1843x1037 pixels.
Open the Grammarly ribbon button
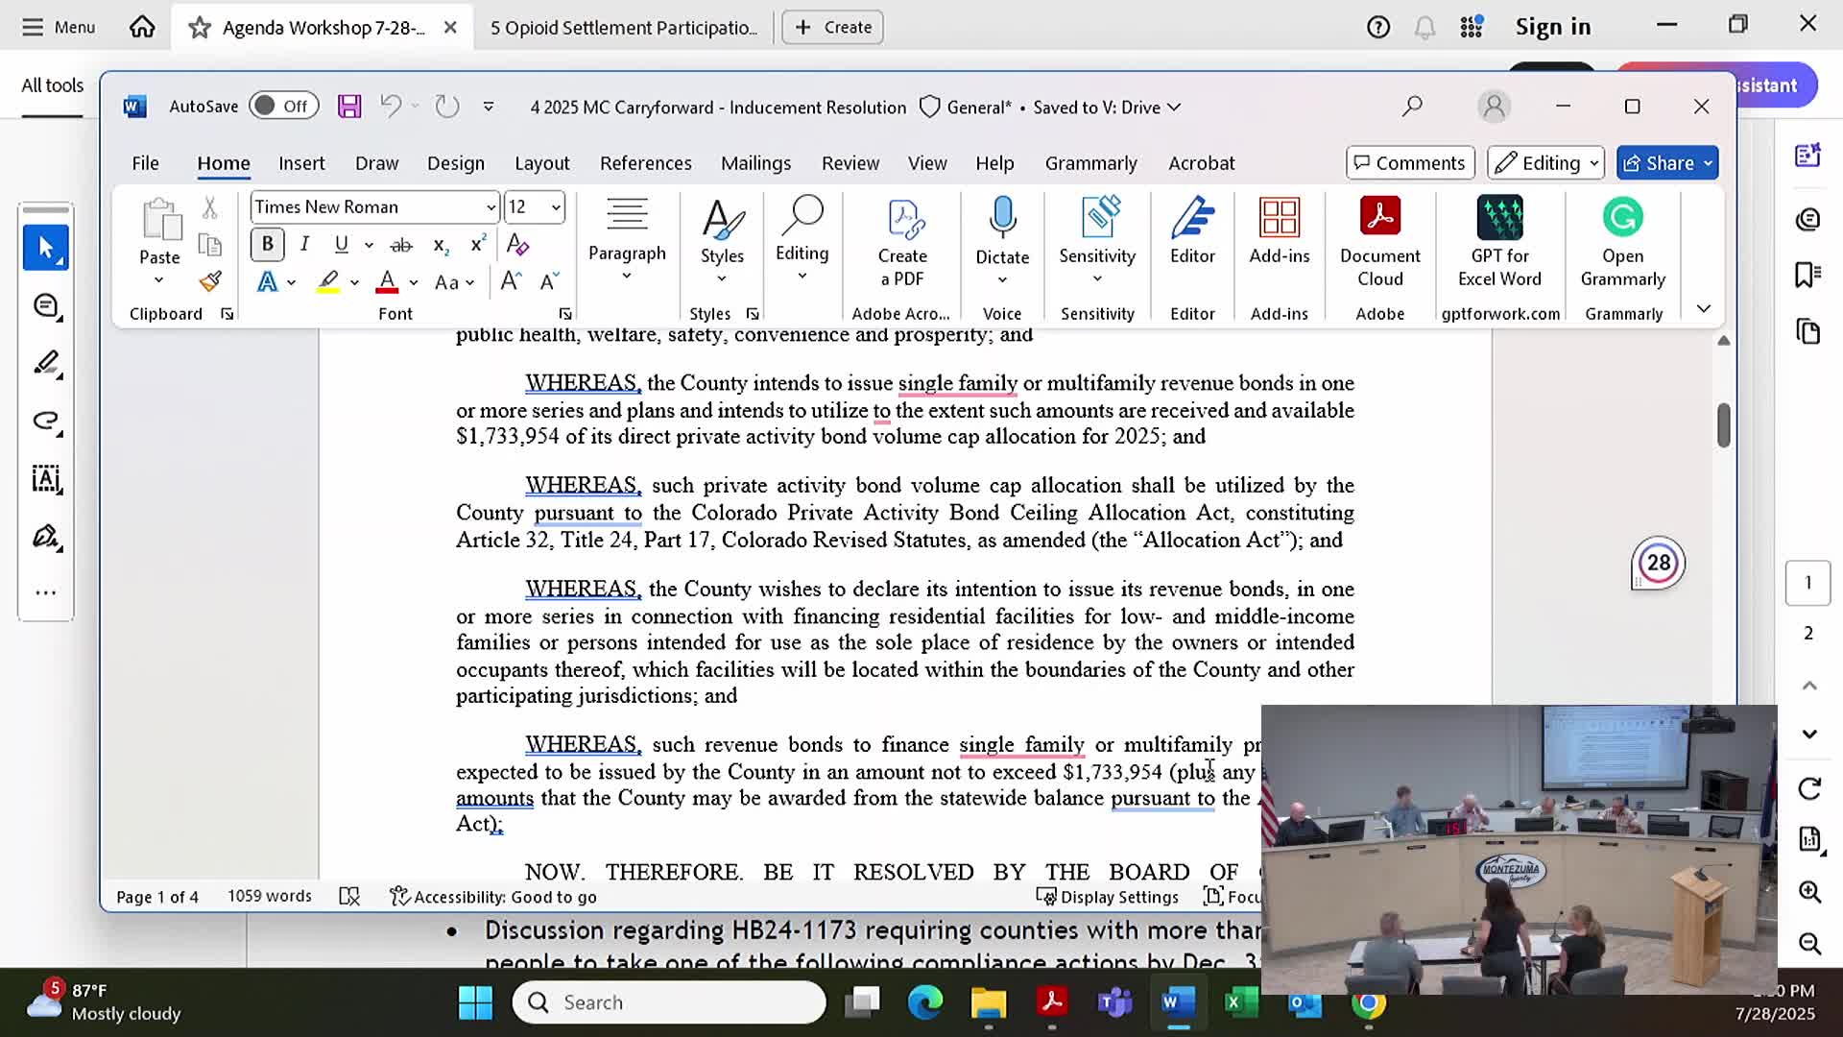pyautogui.click(x=1622, y=219)
